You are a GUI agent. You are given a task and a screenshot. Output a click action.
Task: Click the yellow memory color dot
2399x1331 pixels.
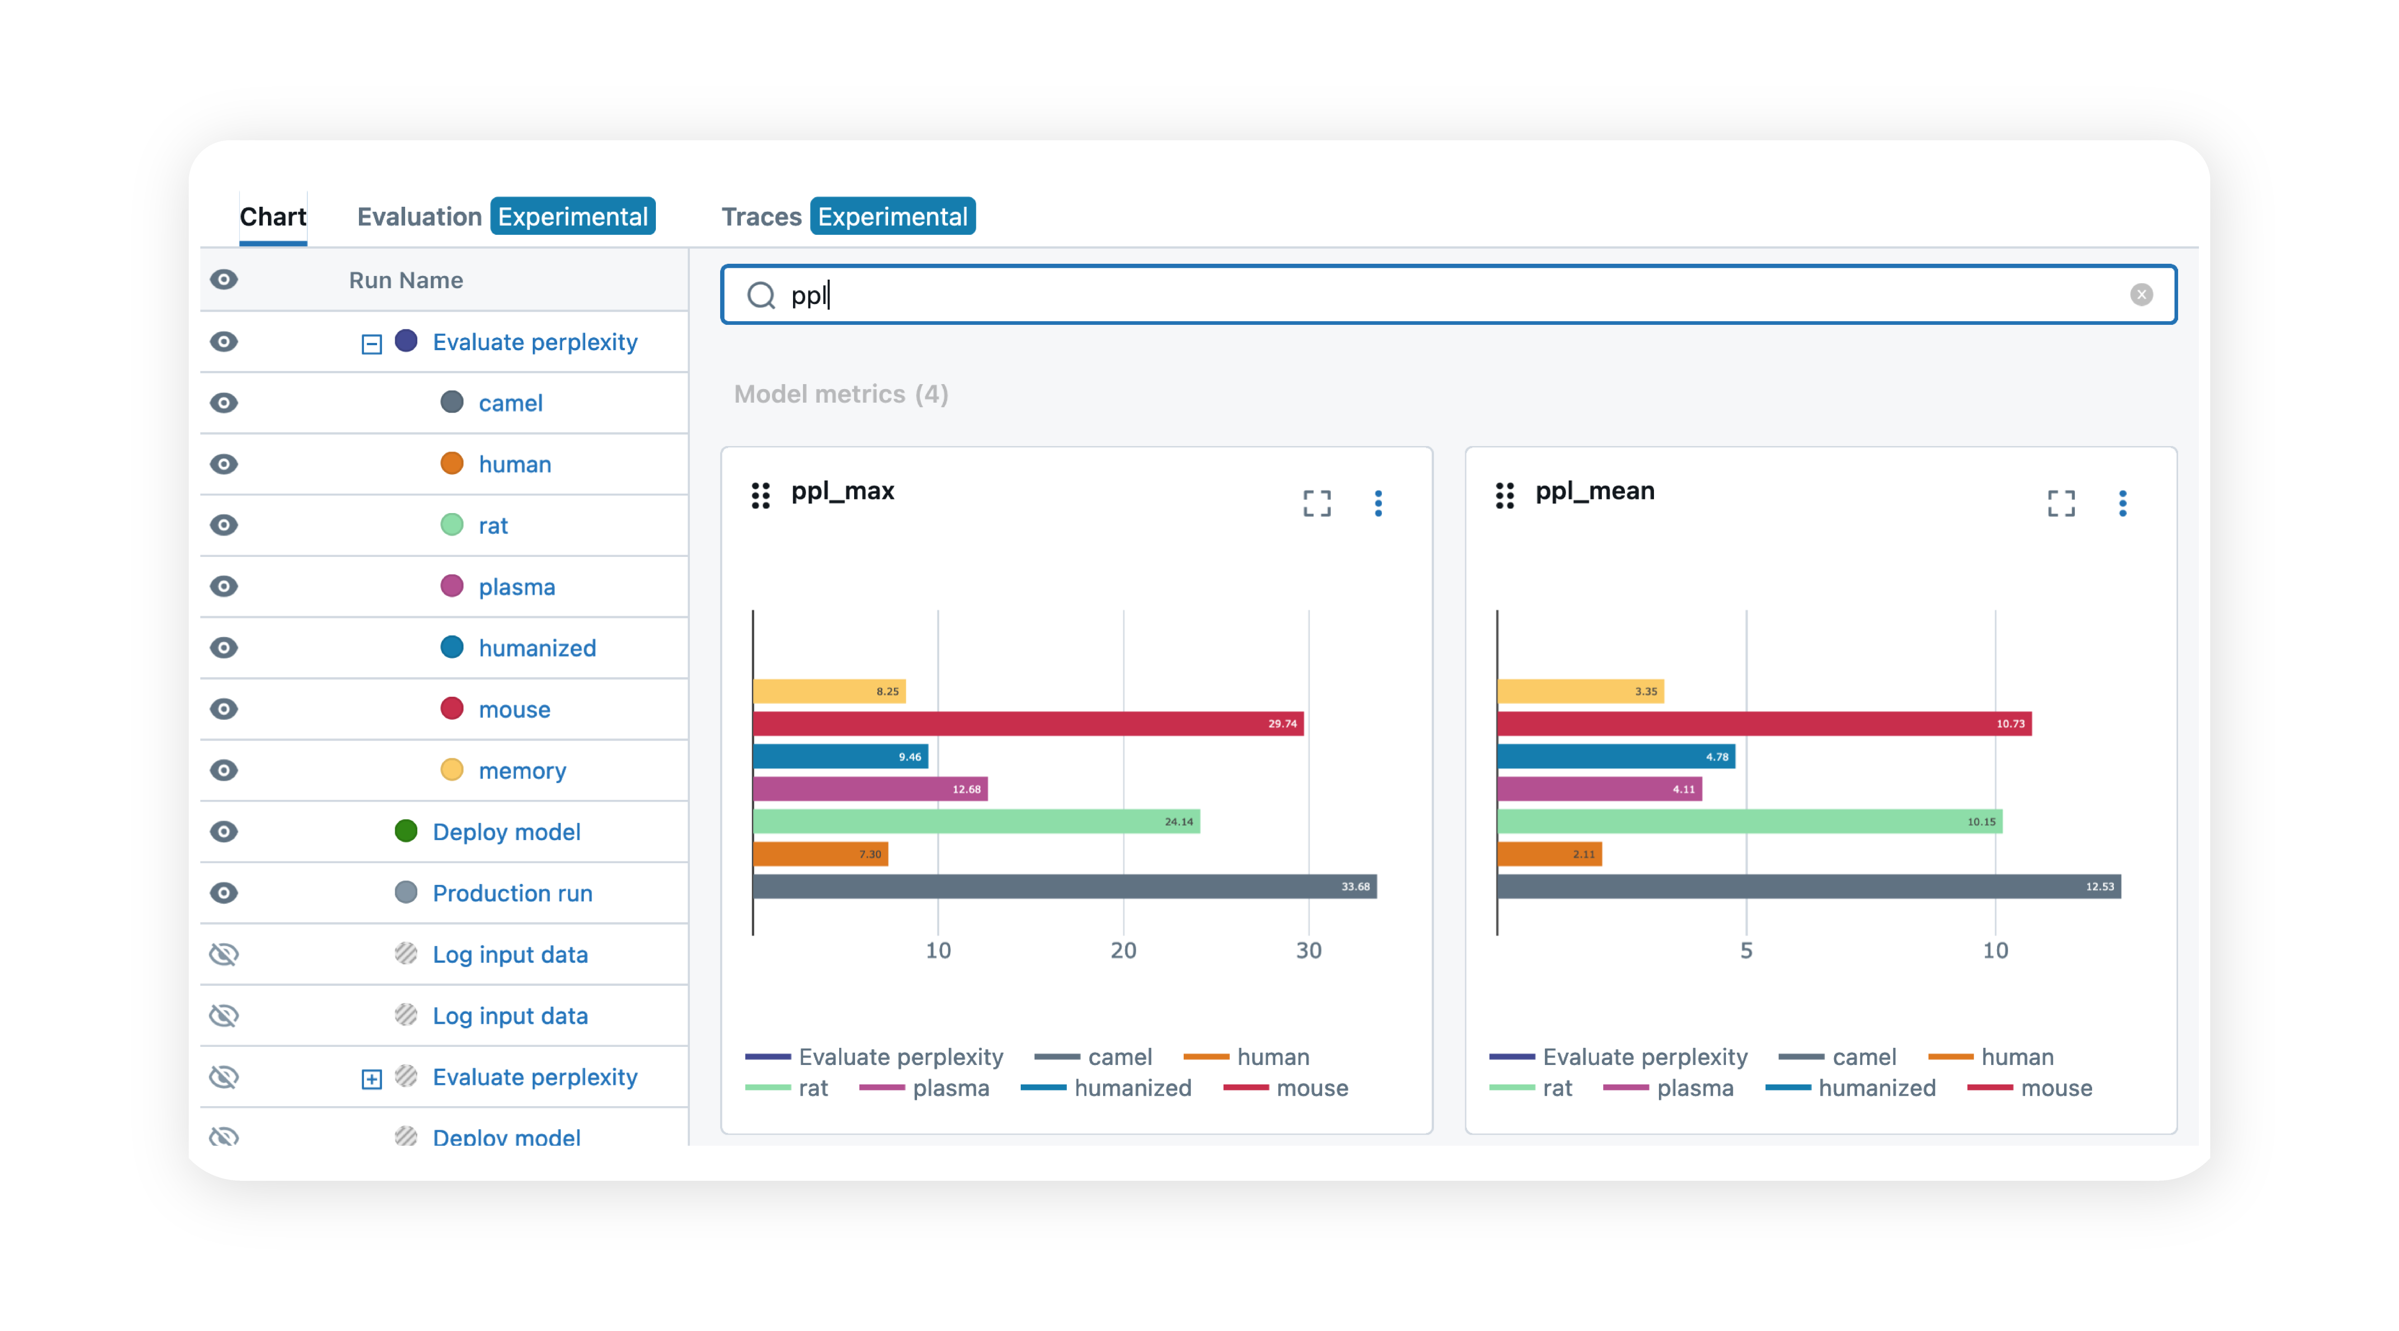(452, 770)
